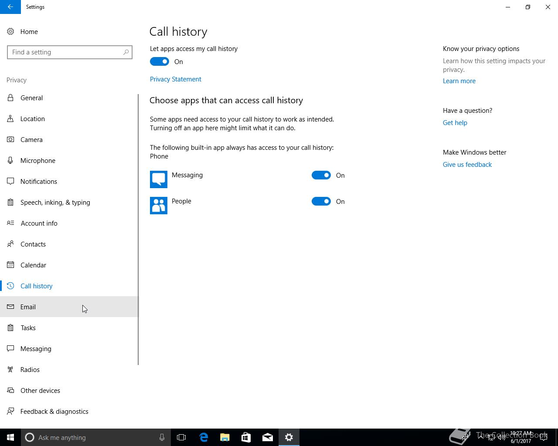Viewport: 558px width, 446px height.
Task: Click the "Account info" sidebar label
Action: click(x=39, y=223)
